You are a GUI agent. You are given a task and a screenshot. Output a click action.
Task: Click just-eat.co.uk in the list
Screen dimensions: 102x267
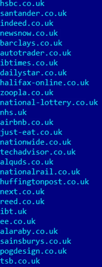31,132
